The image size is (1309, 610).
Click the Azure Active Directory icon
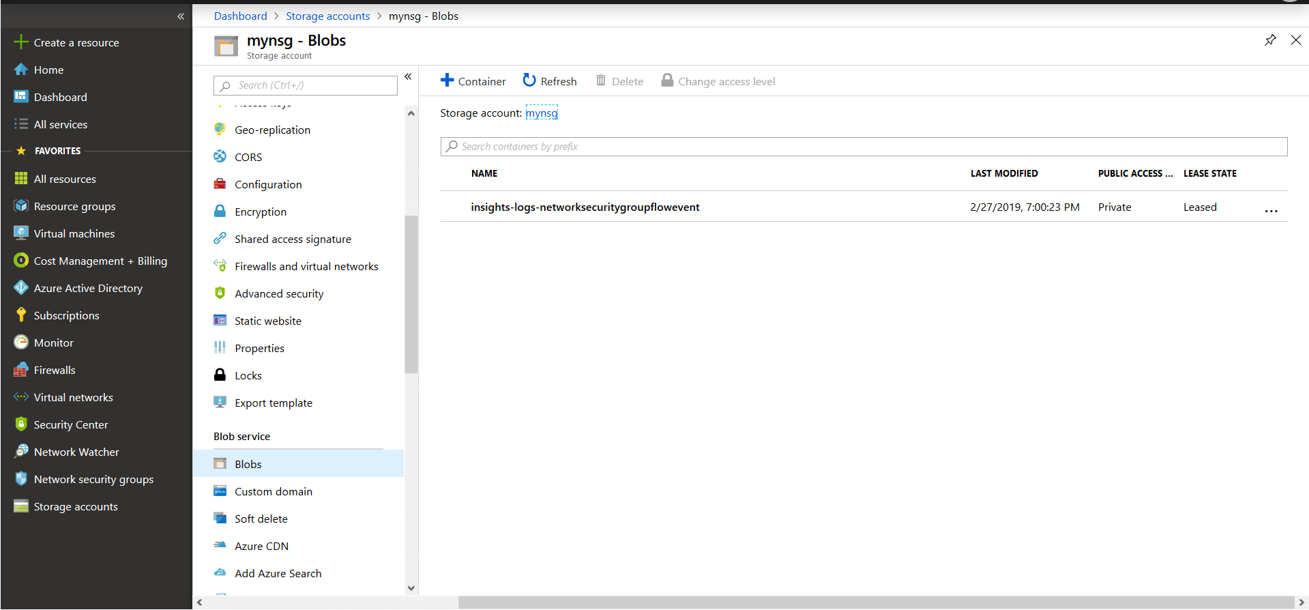21,288
